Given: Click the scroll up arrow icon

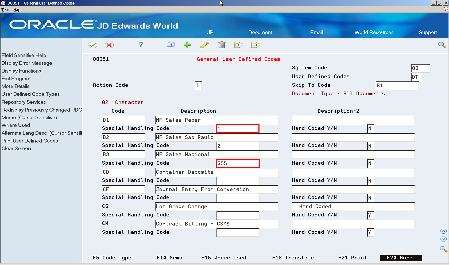Looking at the screenshot, I should [443, 231].
